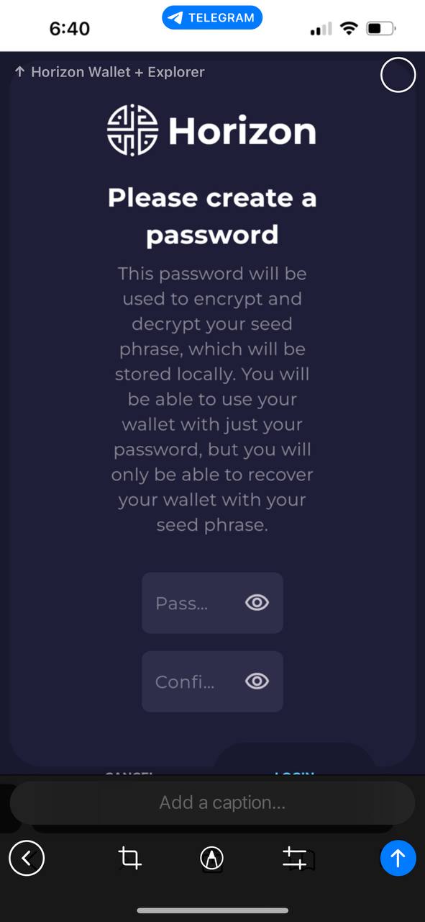Viewport: 425px width, 922px height.
Task: Select the markup pen drawing tool
Action: point(211,857)
